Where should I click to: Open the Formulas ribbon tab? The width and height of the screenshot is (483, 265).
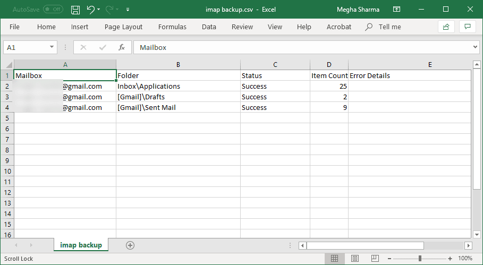click(172, 27)
